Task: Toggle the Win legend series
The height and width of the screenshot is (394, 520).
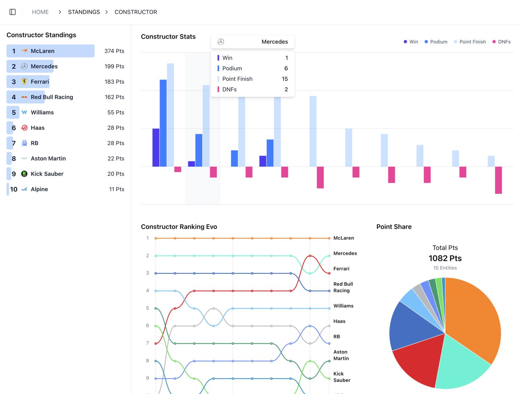Action: [411, 42]
